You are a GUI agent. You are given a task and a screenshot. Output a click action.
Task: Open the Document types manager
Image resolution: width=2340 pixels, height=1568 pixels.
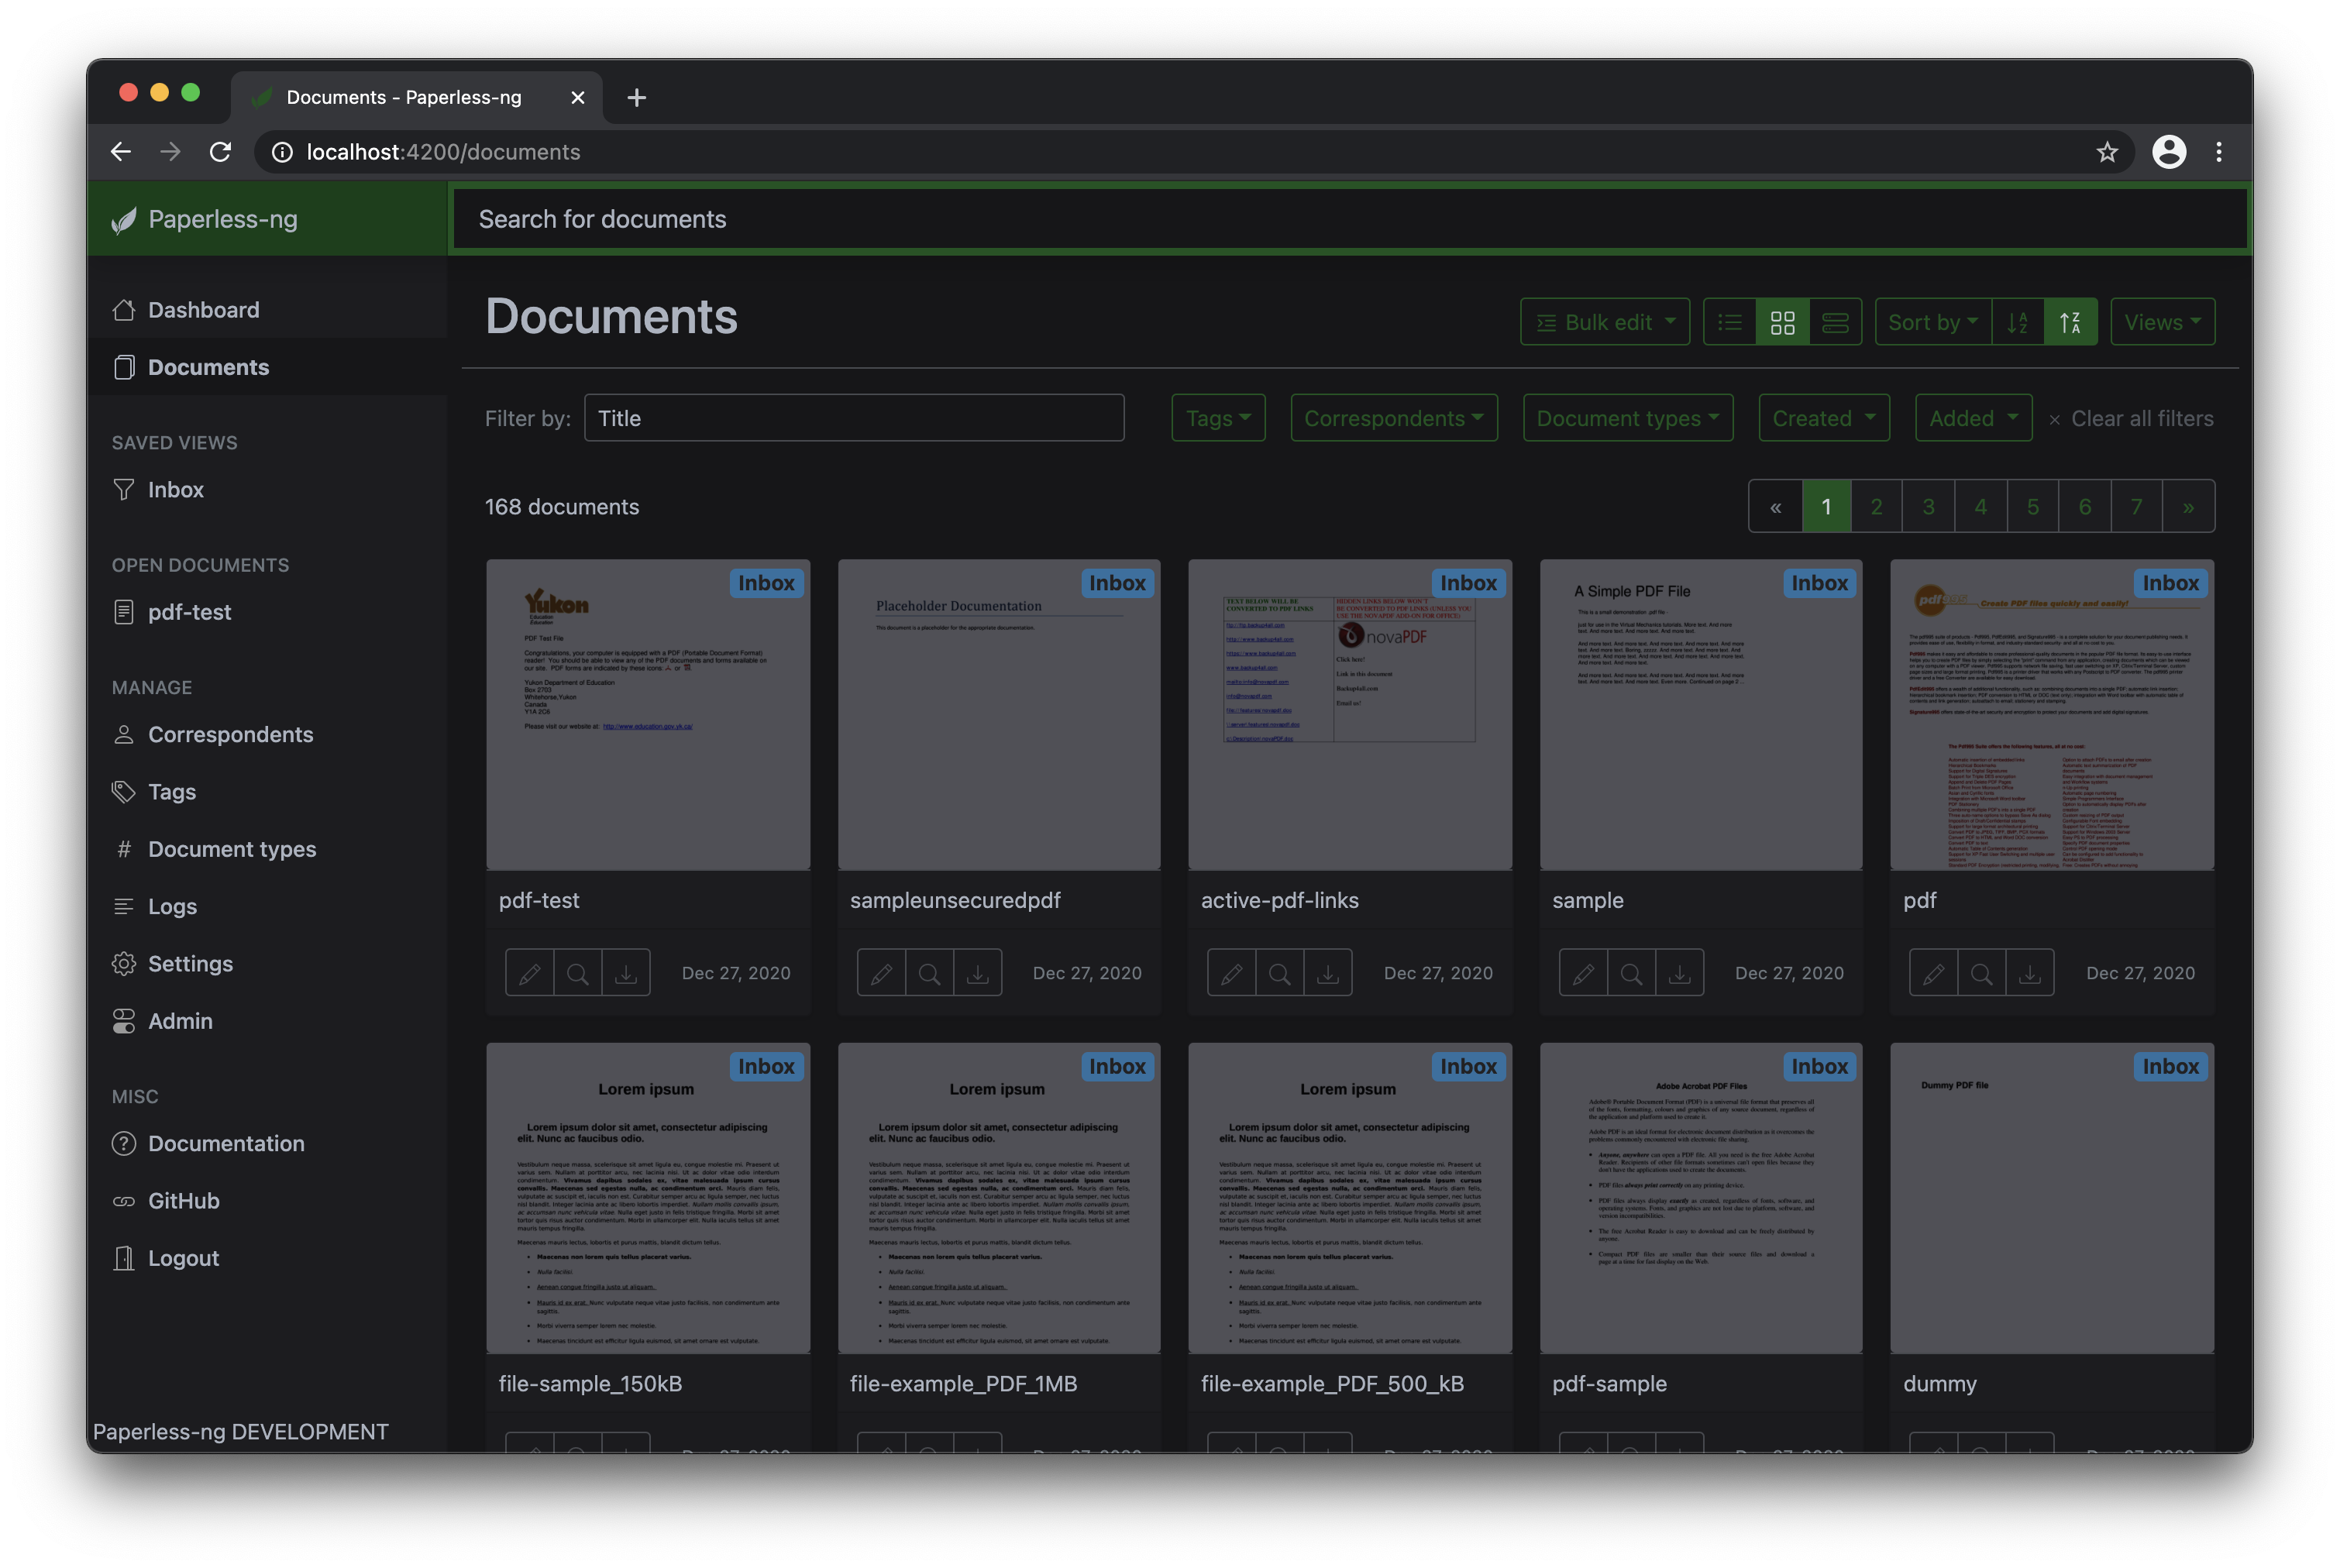click(230, 849)
